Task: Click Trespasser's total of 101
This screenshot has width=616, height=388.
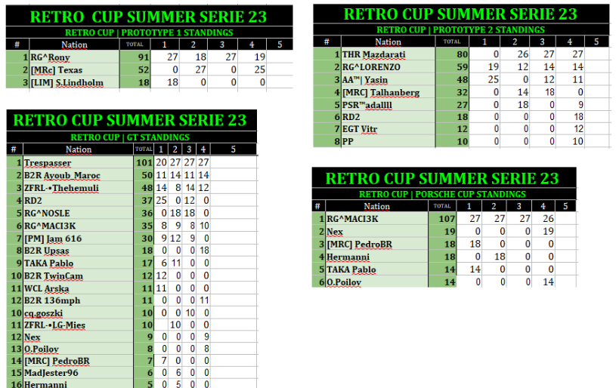Action: point(144,162)
